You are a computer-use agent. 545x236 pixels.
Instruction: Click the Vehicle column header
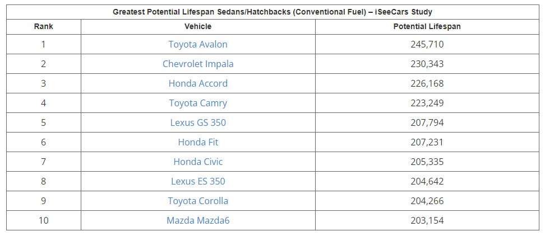[198, 26]
